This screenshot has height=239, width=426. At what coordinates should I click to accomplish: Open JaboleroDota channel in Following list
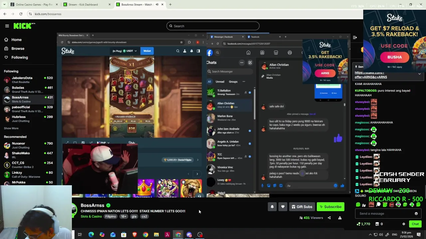[x=28, y=80]
